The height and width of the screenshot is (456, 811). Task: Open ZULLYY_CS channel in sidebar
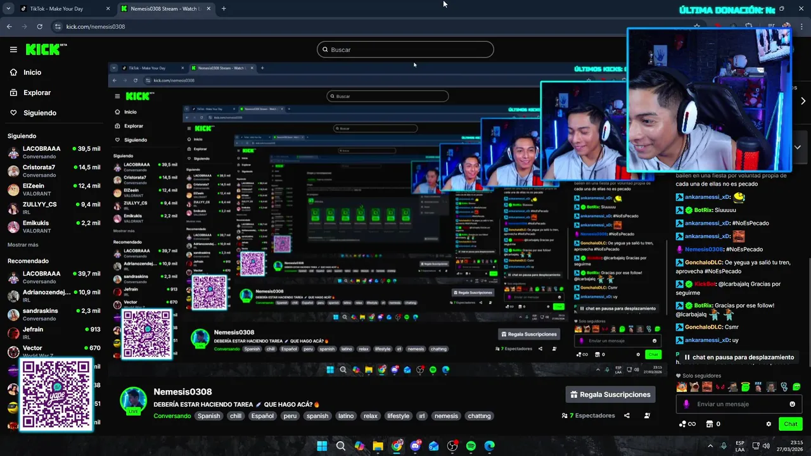point(54,208)
